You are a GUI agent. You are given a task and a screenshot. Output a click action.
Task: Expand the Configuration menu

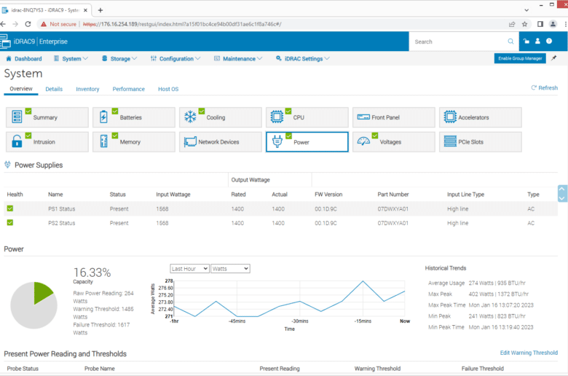pyautogui.click(x=175, y=58)
